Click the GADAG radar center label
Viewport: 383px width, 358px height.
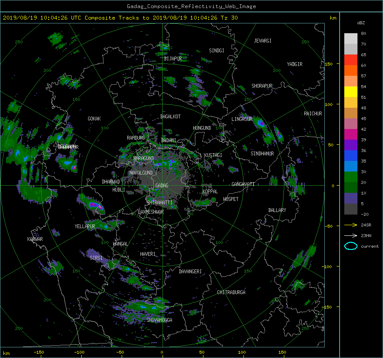coord(162,186)
